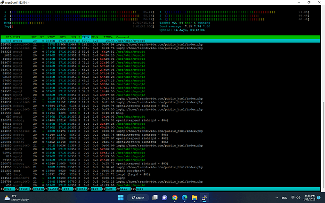Open the chat app icon in the taskbar
This screenshot has width=325, height=203.
pyautogui.click(x=164, y=198)
